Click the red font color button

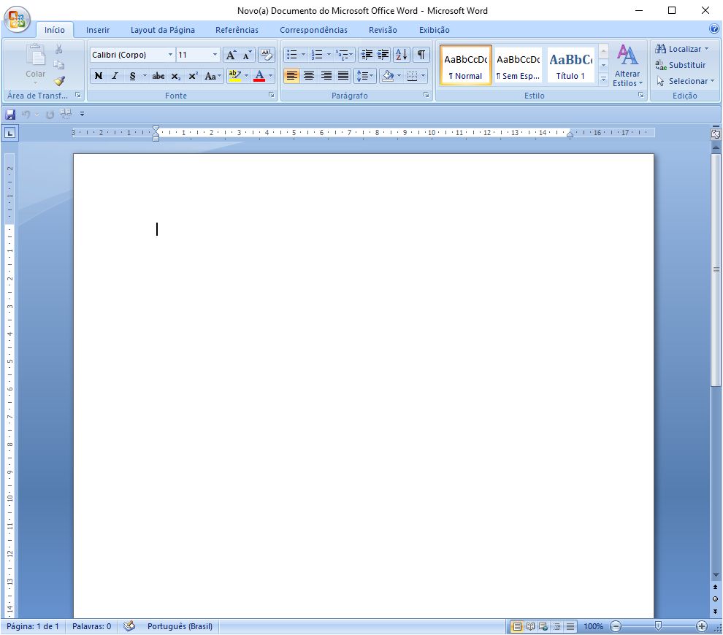pyautogui.click(x=259, y=76)
